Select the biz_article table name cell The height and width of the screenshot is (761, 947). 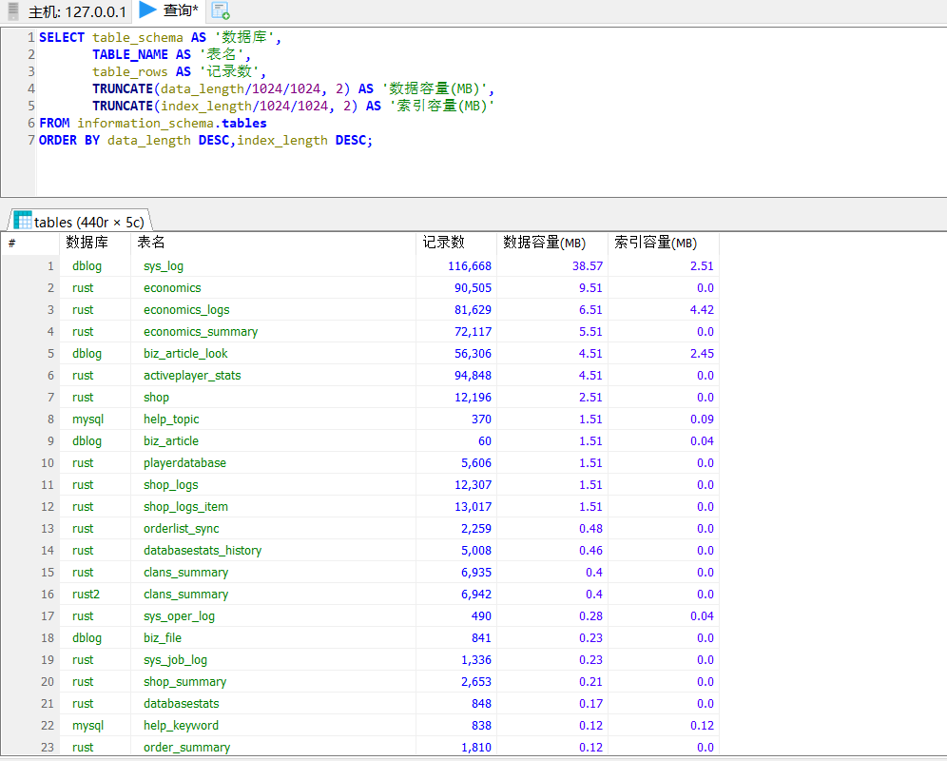click(273, 440)
